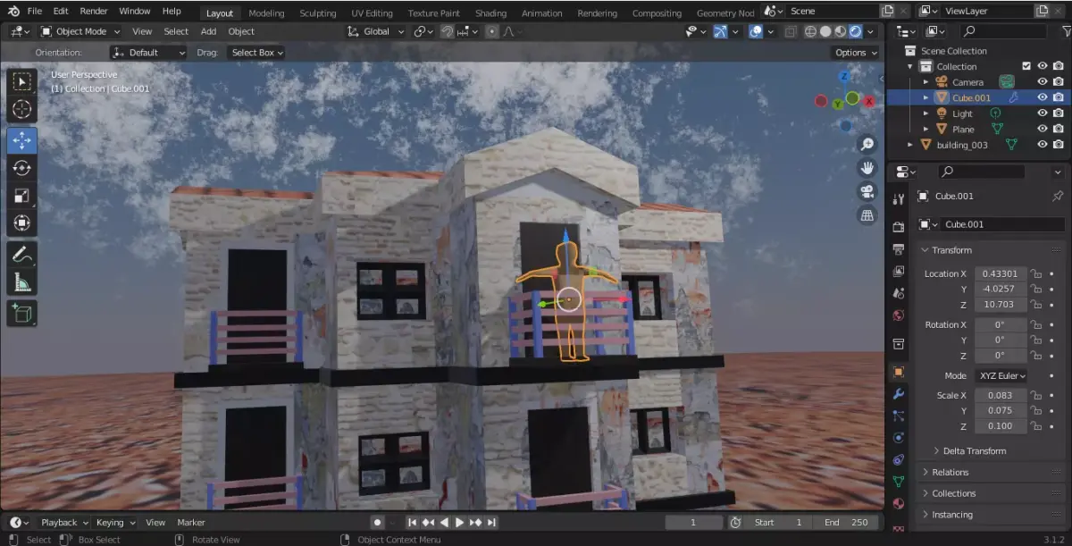1072x546 pixels.
Task: Activate the 3D Cursor tool
Action: [x=22, y=110]
